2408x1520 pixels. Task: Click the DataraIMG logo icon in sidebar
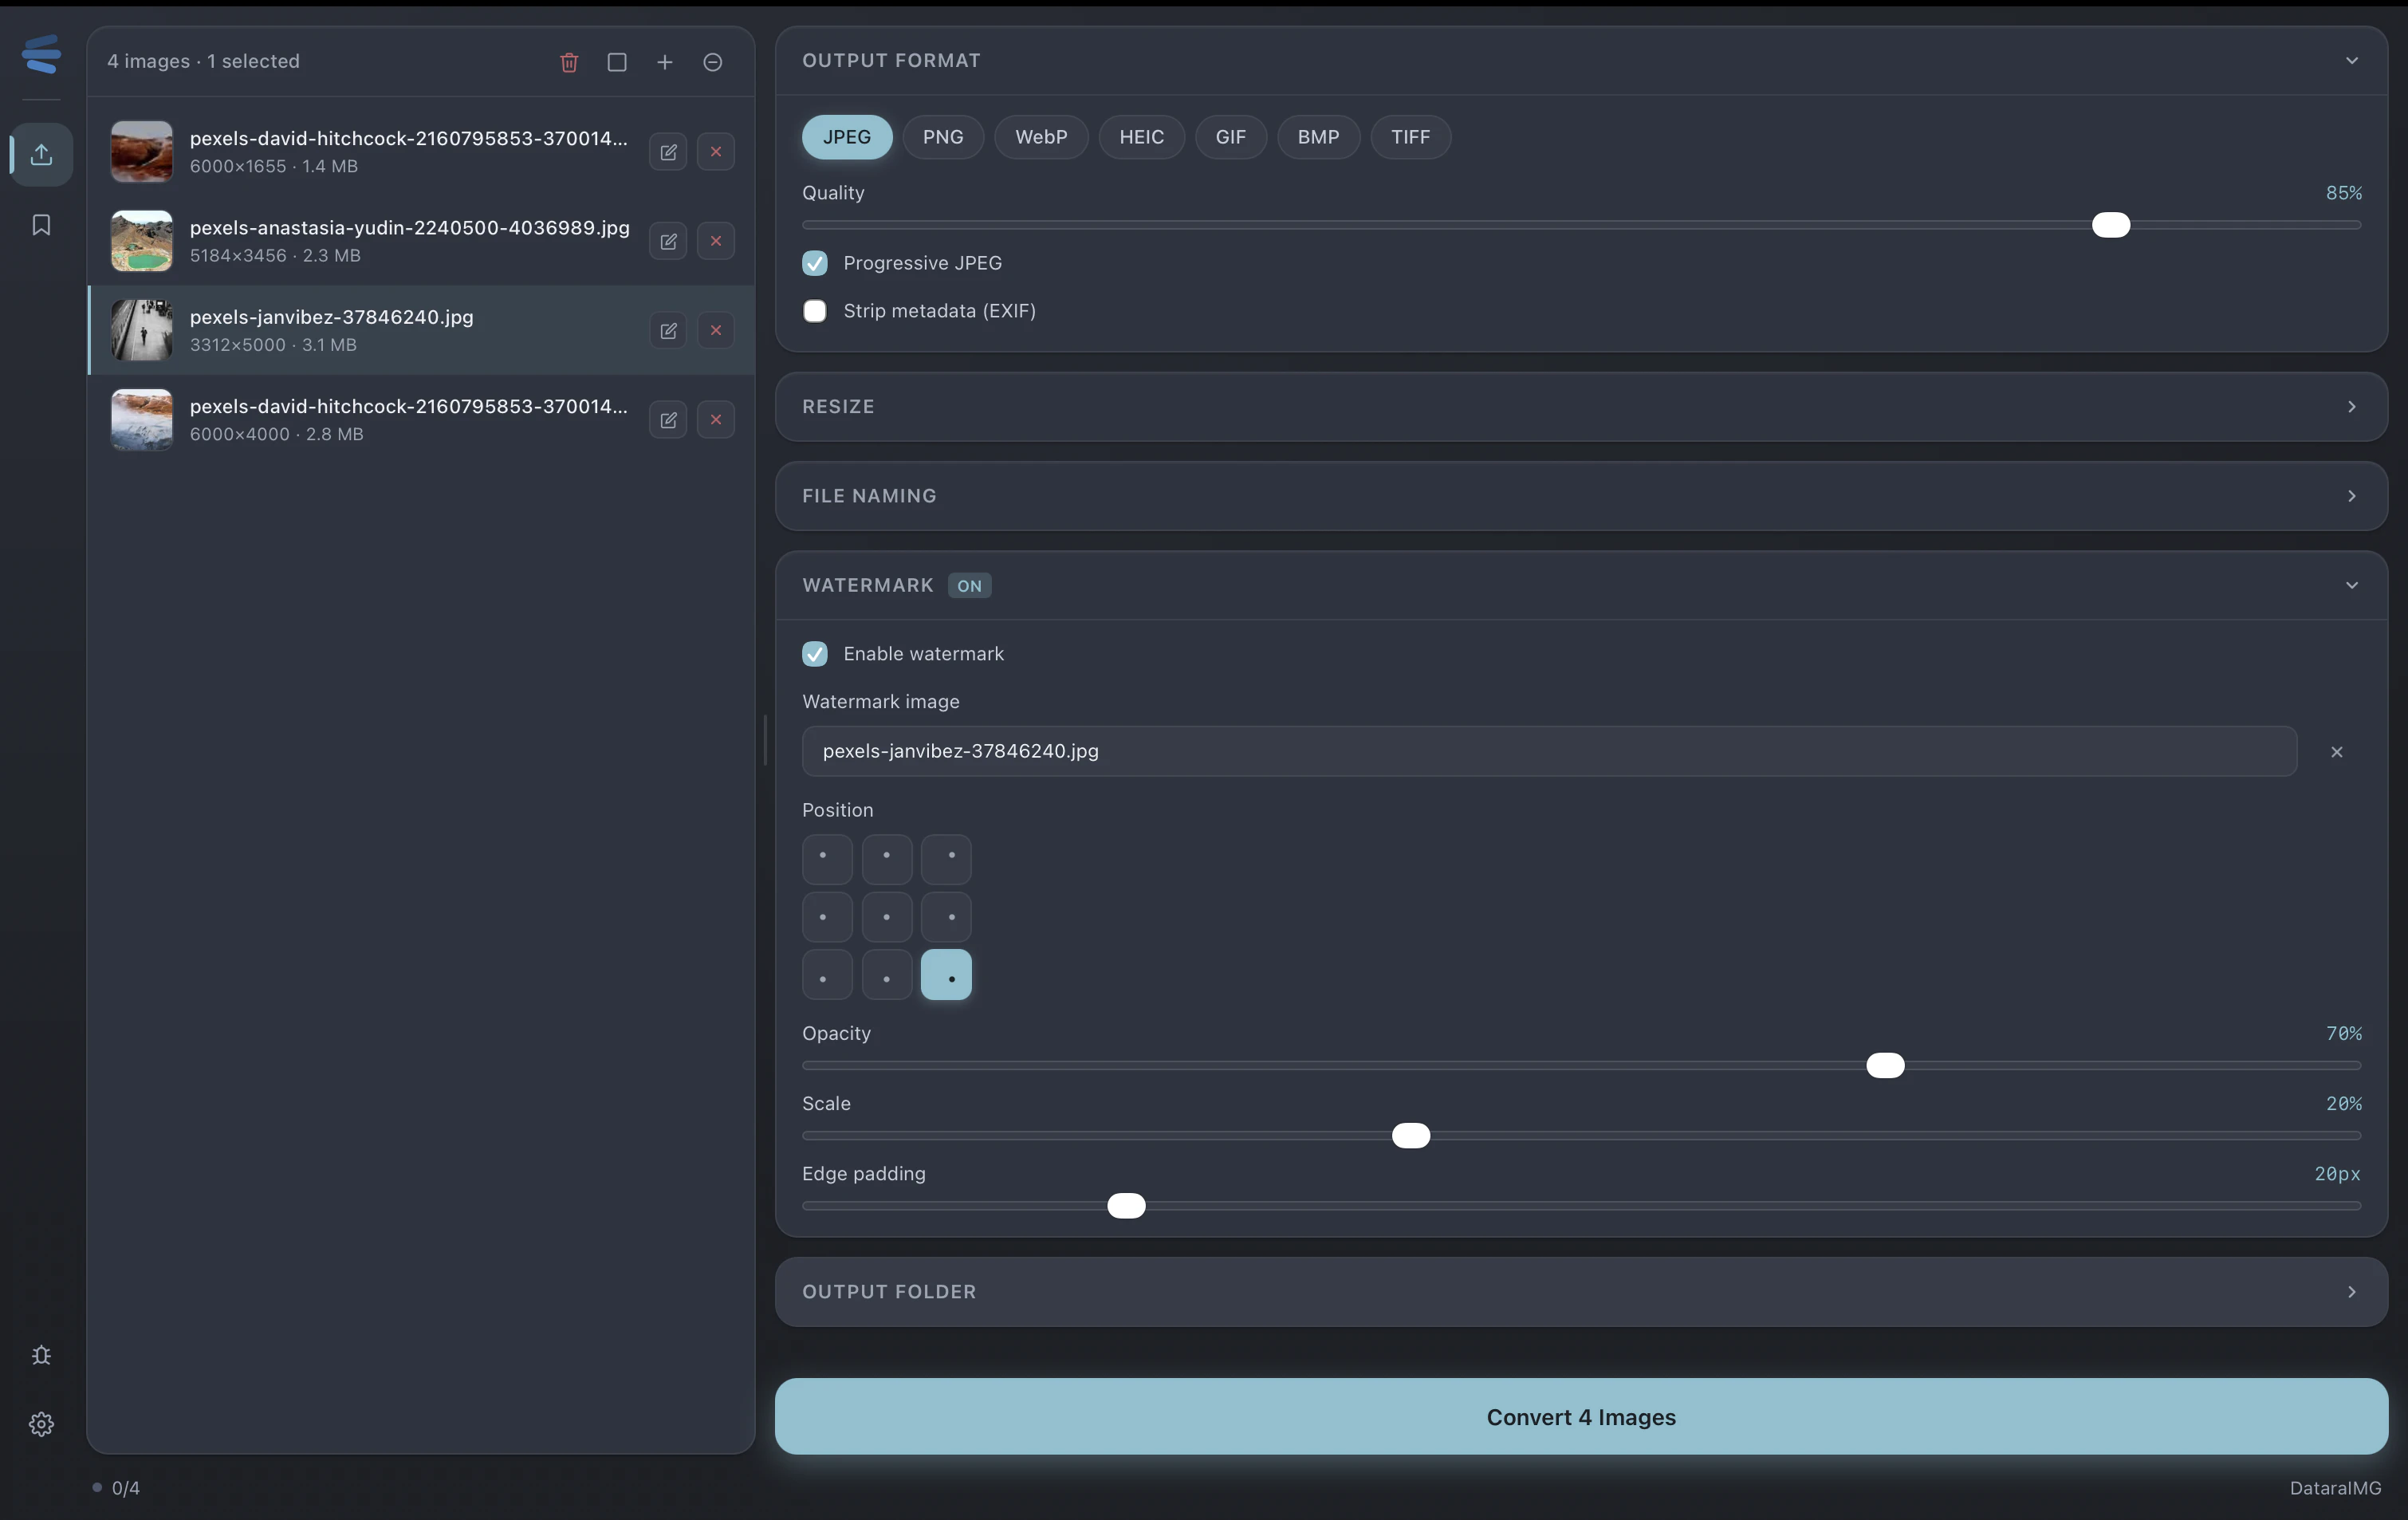tap(41, 53)
